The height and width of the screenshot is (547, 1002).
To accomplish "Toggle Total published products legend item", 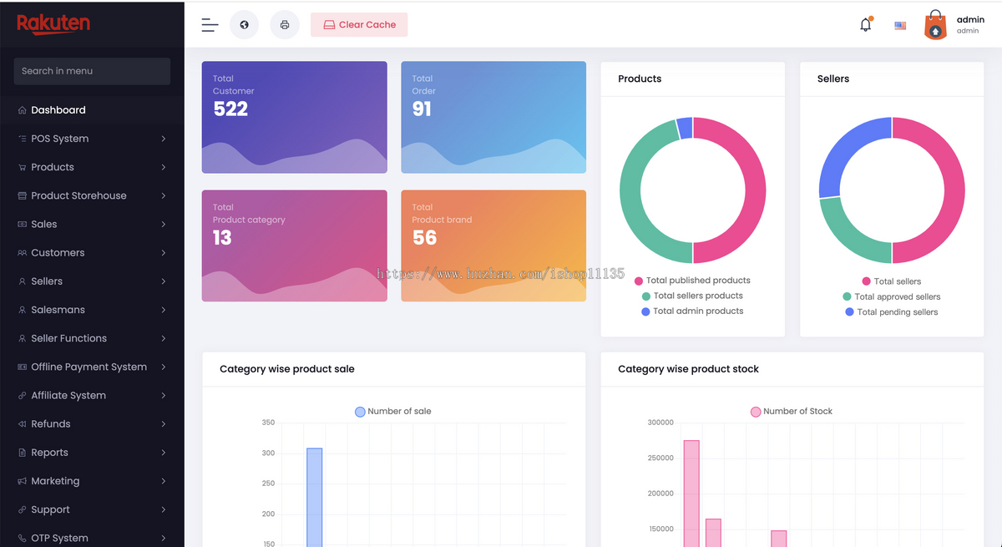I will point(692,281).
